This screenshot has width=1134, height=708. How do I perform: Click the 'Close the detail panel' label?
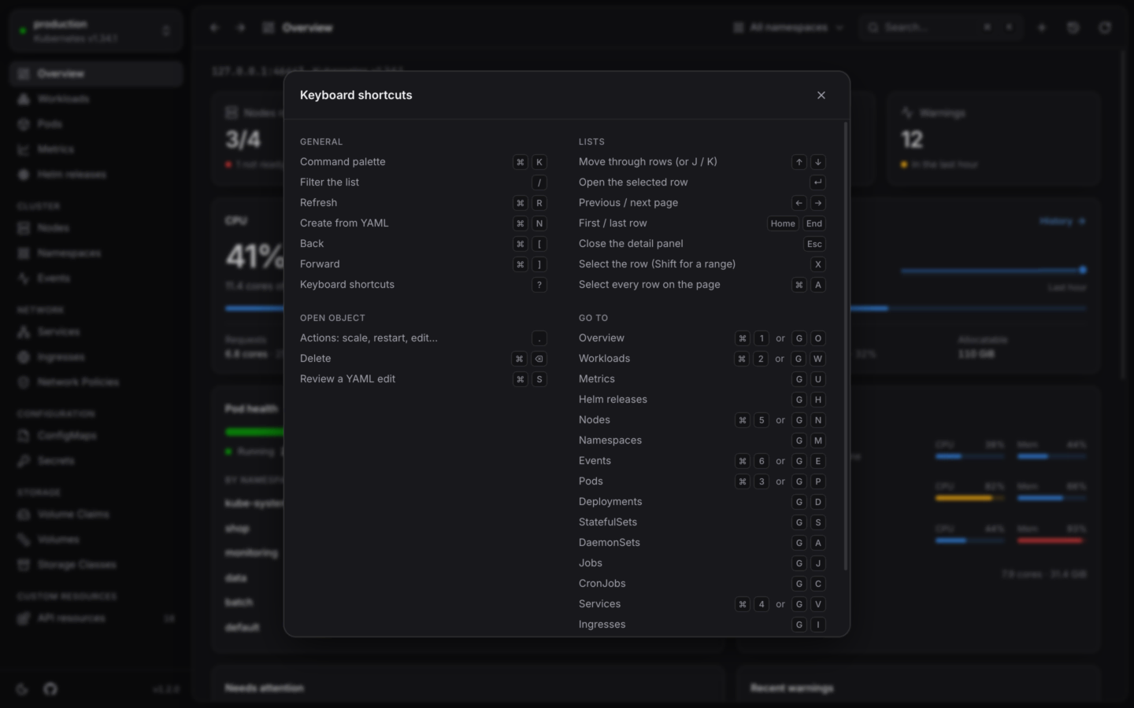click(x=631, y=244)
